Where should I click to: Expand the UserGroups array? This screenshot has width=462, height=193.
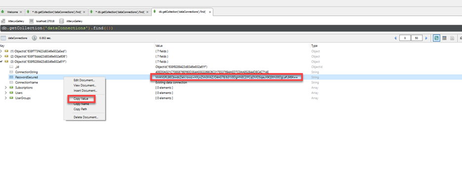[6, 98]
